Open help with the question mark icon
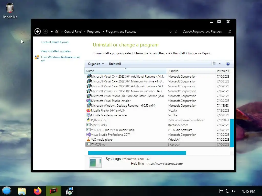The height and width of the screenshot is (196, 262). (228, 64)
